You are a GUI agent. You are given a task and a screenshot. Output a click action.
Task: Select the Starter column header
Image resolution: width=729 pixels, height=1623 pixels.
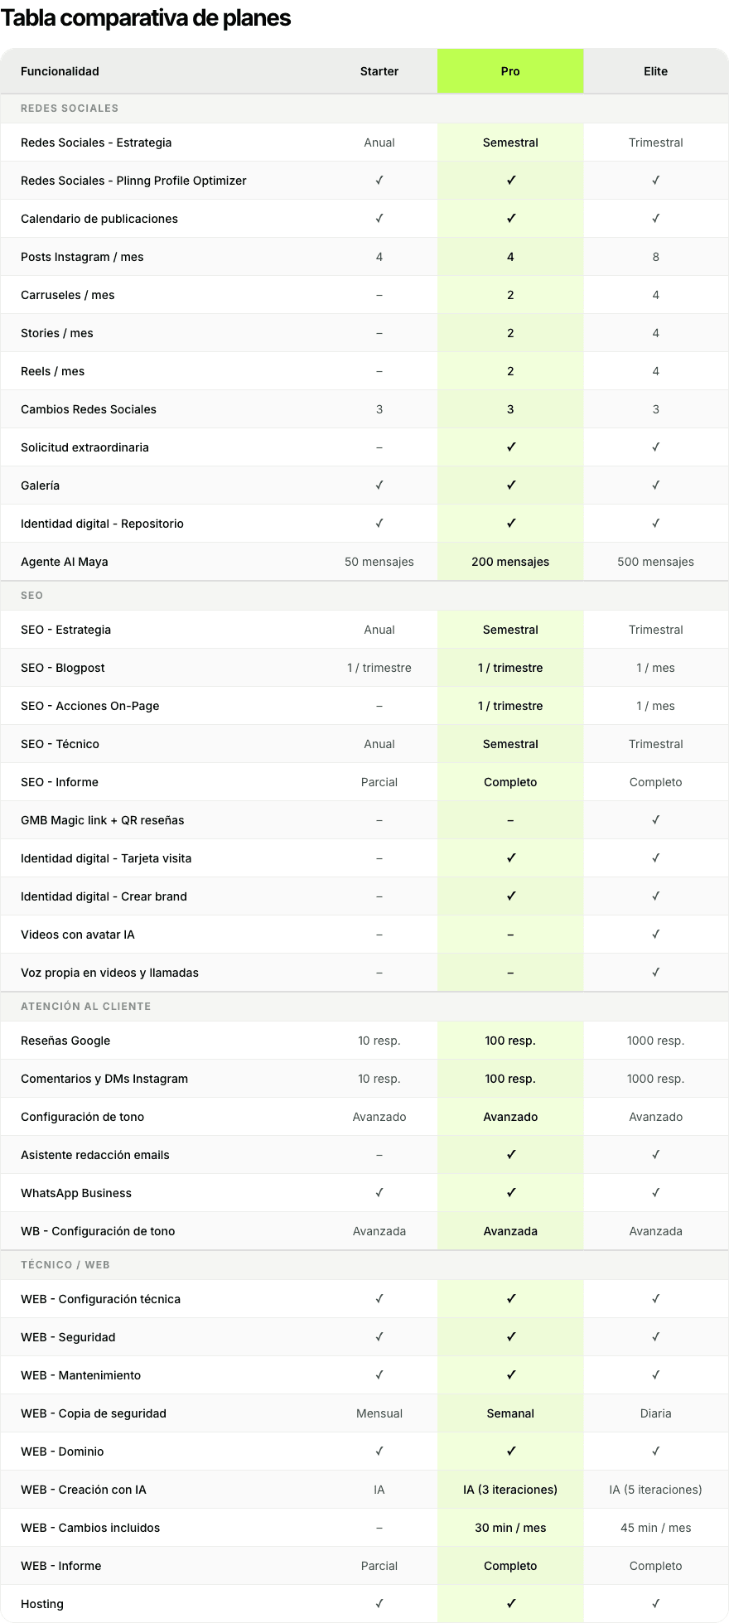pos(379,71)
